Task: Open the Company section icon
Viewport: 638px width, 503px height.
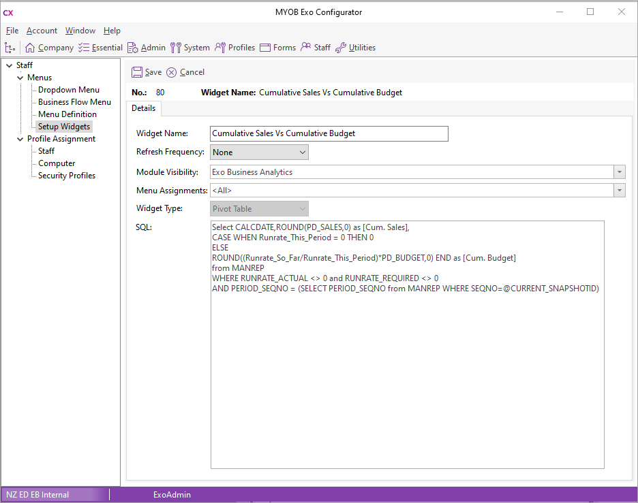Action: [30, 48]
